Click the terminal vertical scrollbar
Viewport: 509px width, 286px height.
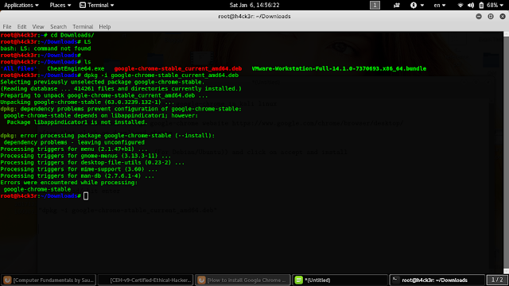tap(506, 153)
